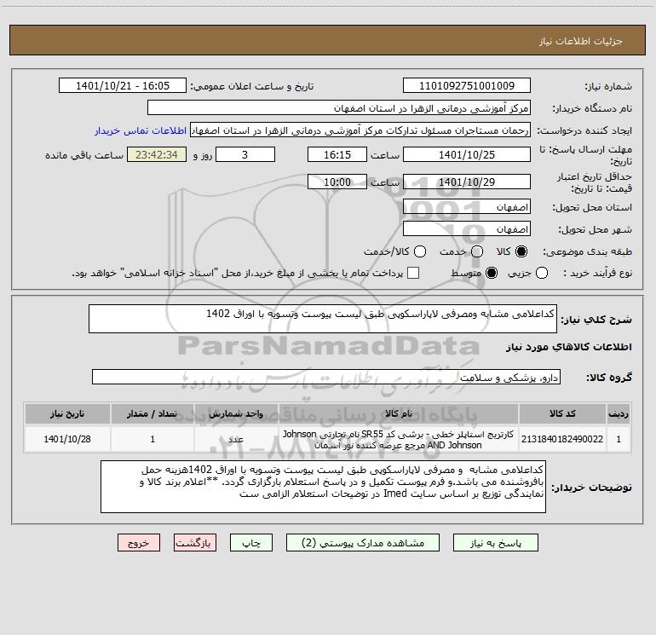656x635 pixels.
Task: Click product code cell 2131840182490022
Action: click(x=562, y=439)
